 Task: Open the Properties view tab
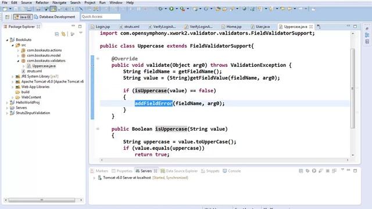point(121,171)
